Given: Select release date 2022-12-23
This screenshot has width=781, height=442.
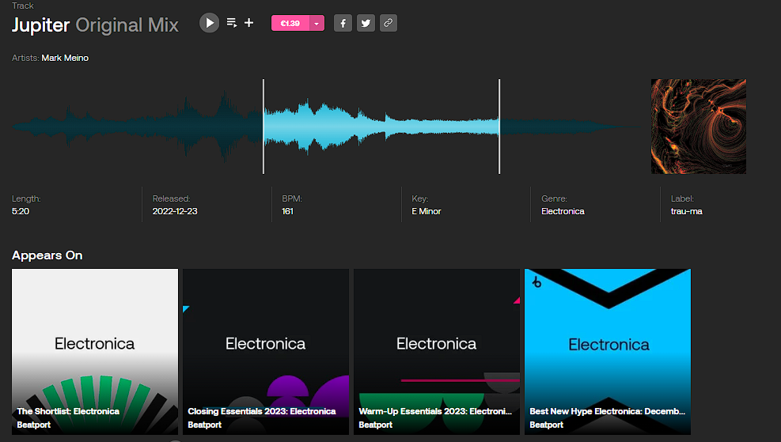Looking at the screenshot, I should point(175,212).
